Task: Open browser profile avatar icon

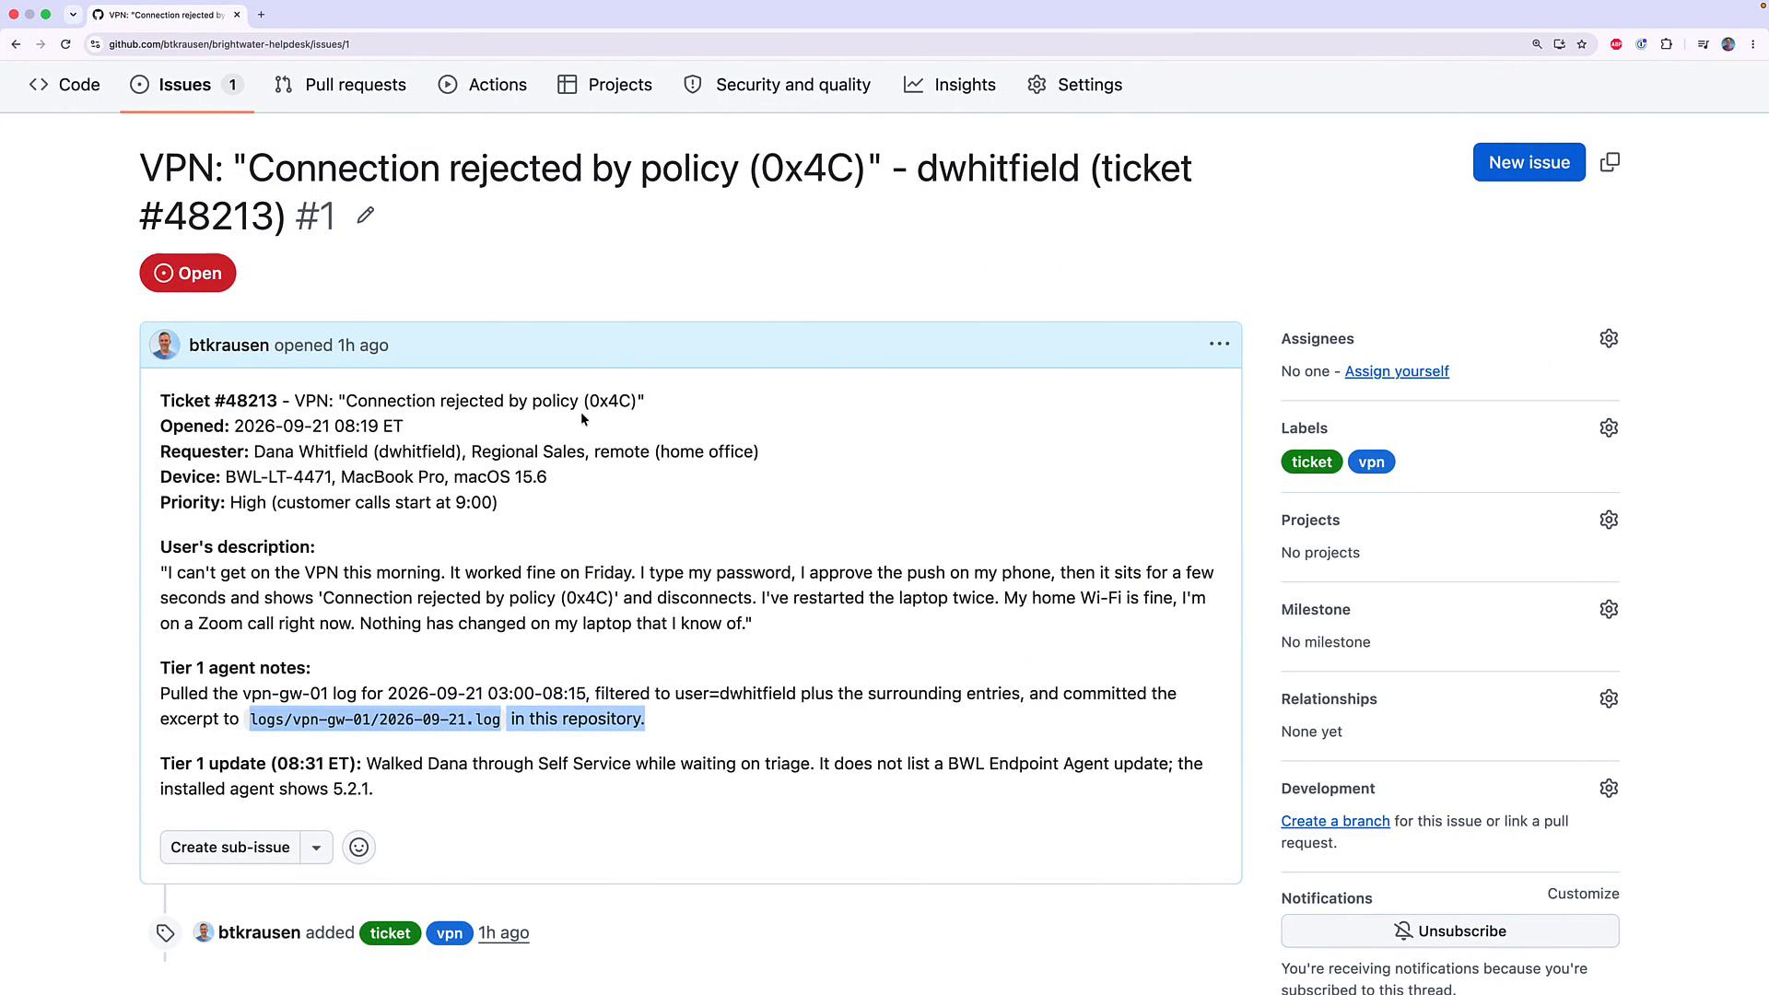Action: tap(1728, 43)
